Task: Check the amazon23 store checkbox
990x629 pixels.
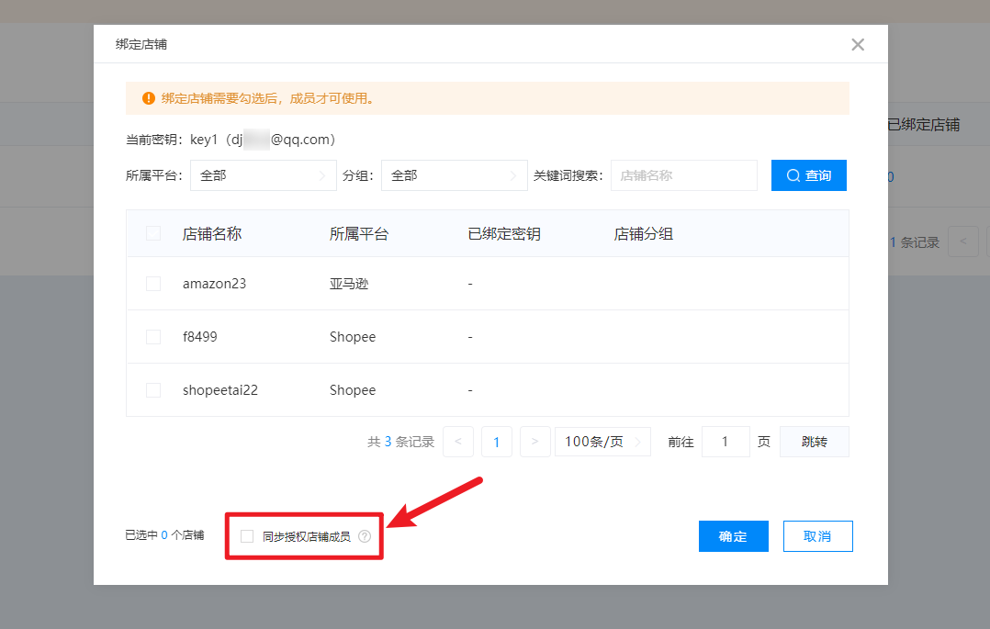Action: tap(153, 284)
